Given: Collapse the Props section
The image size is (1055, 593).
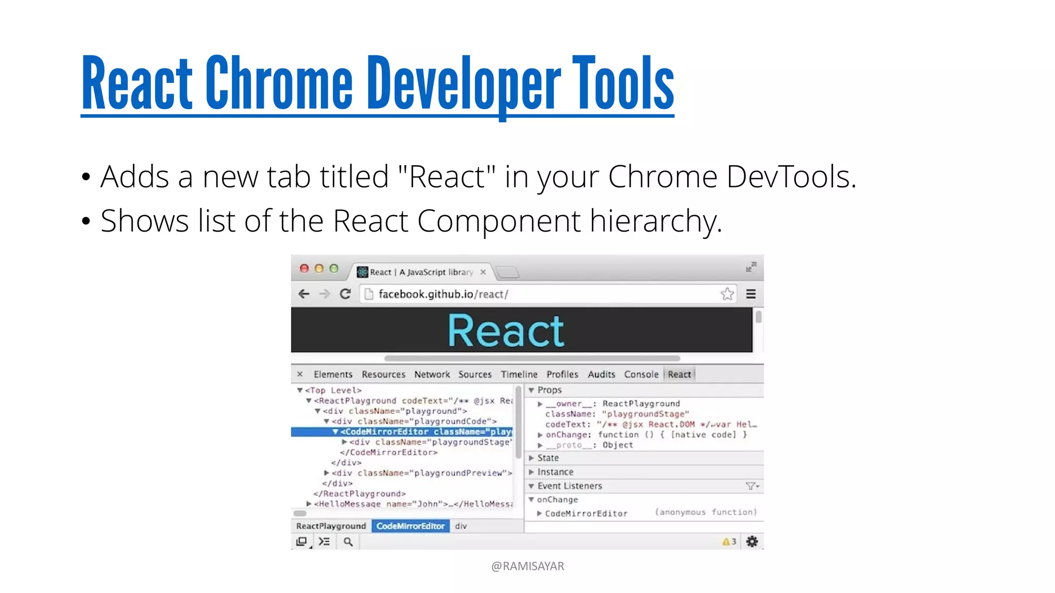Looking at the screenshot, I should point(531,390).
